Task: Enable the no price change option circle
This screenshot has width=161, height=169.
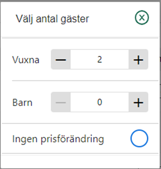Action: (139, 138)
